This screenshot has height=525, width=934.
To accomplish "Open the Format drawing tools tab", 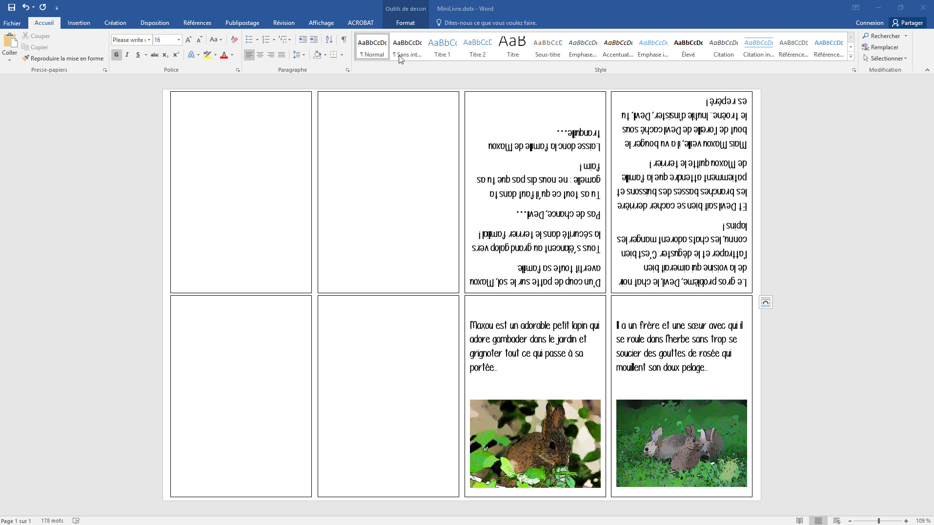I will [406, 23].
